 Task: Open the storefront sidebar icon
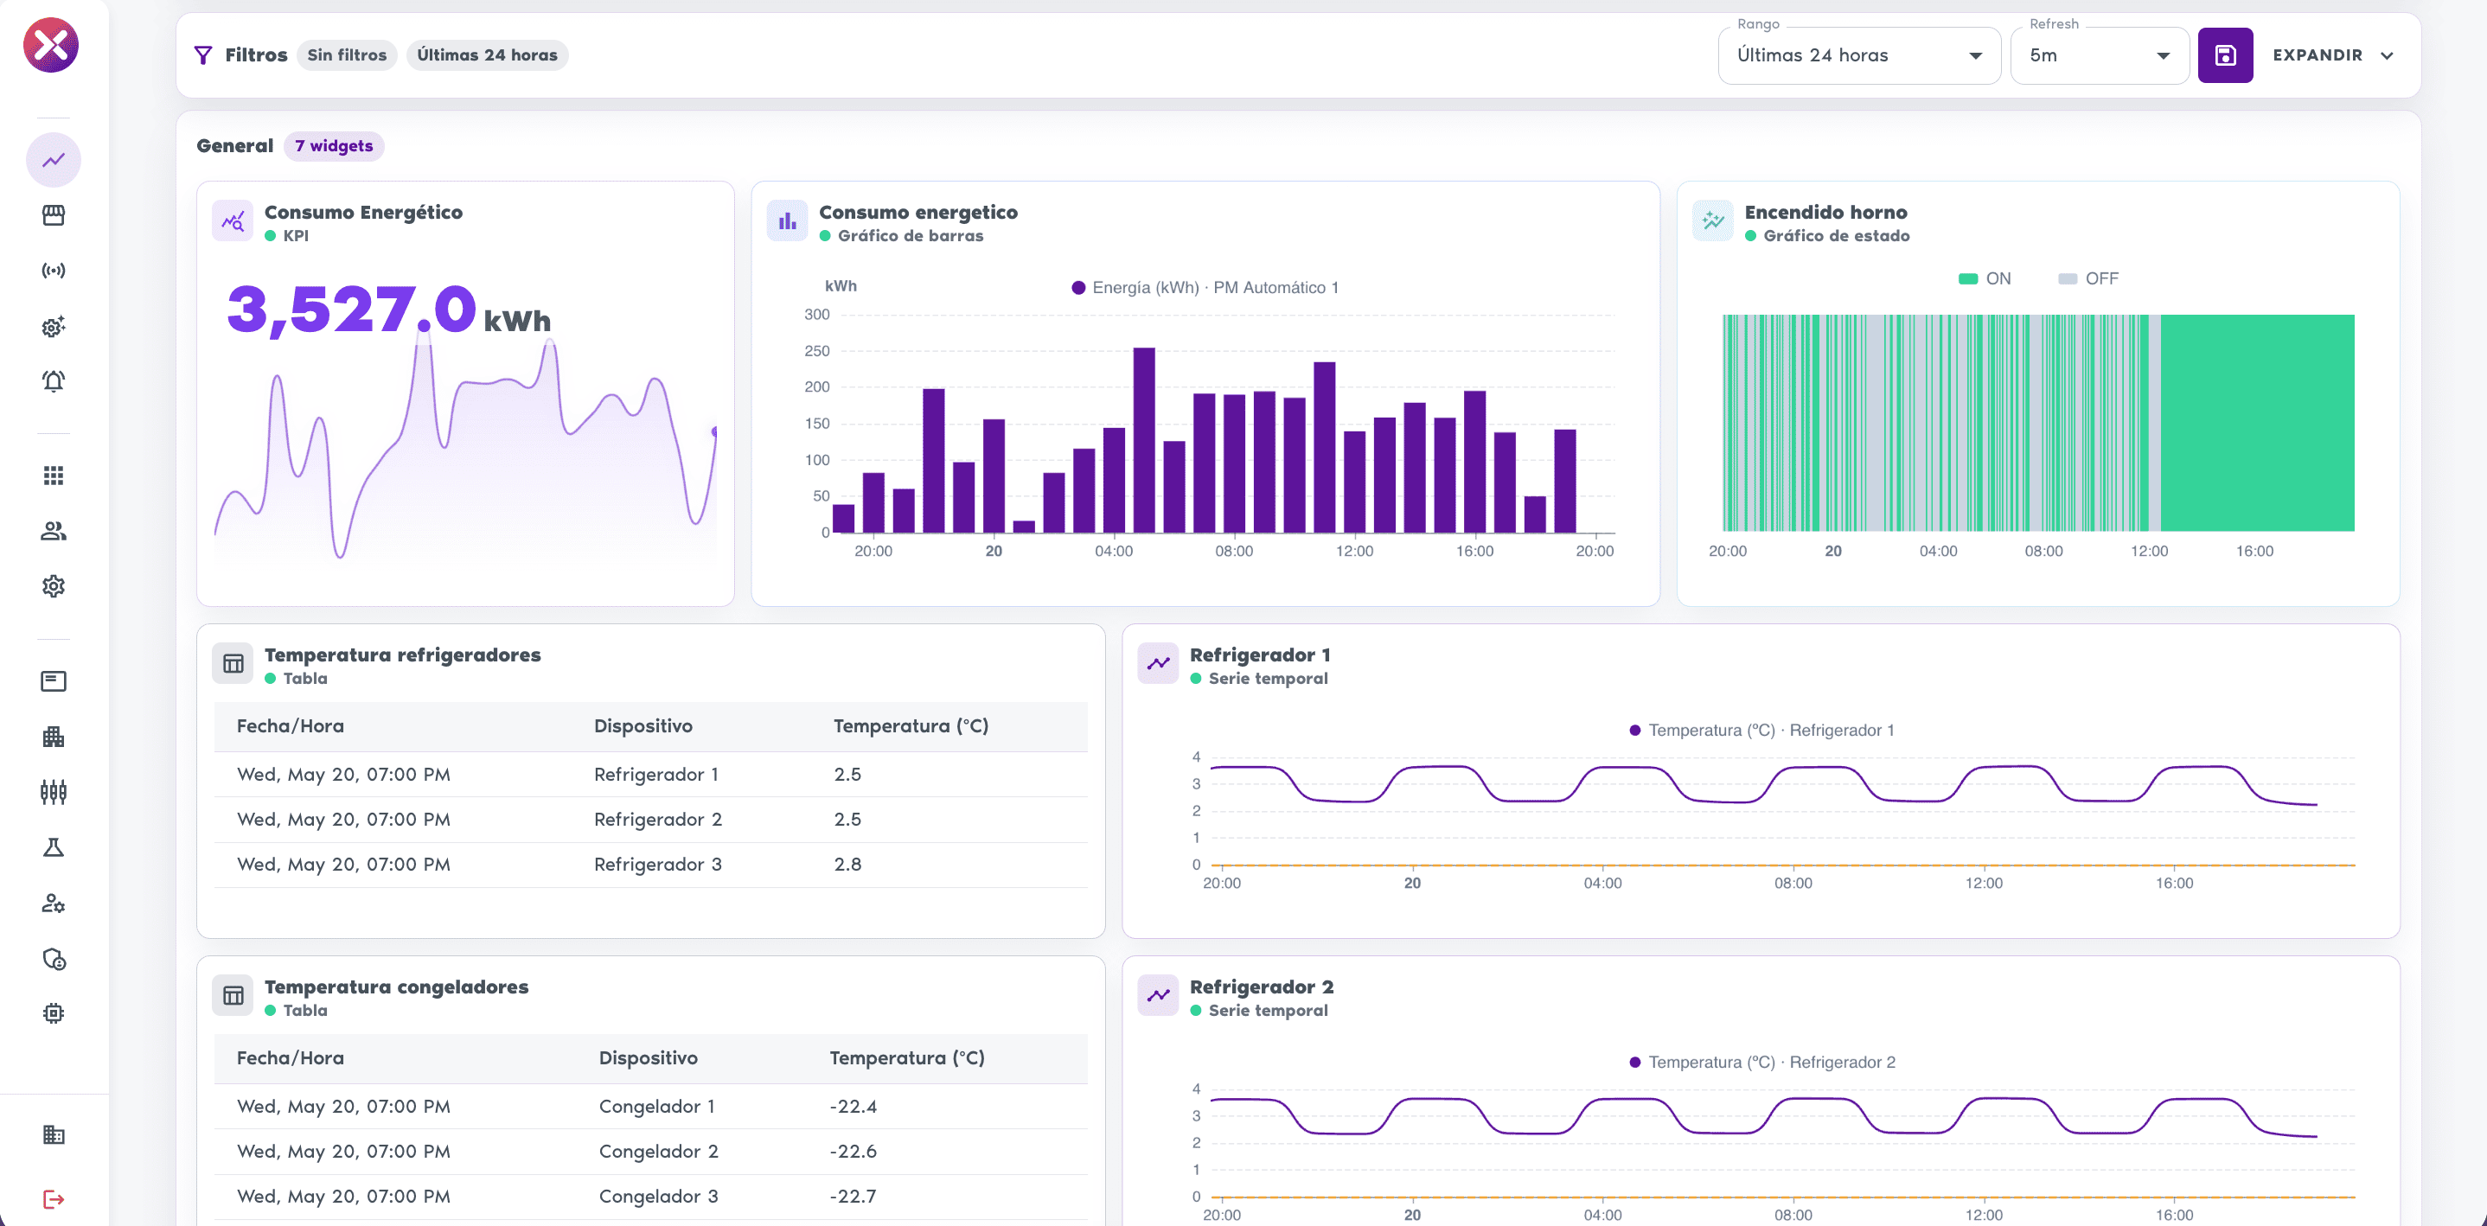pos(54,214)
